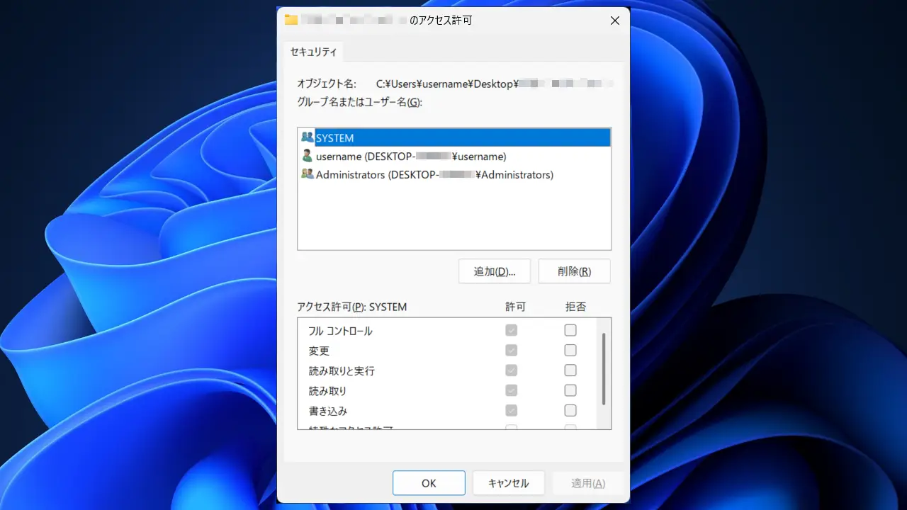Check the deny box for 変更
Screen dimensions: 907x510
(570, 350)
